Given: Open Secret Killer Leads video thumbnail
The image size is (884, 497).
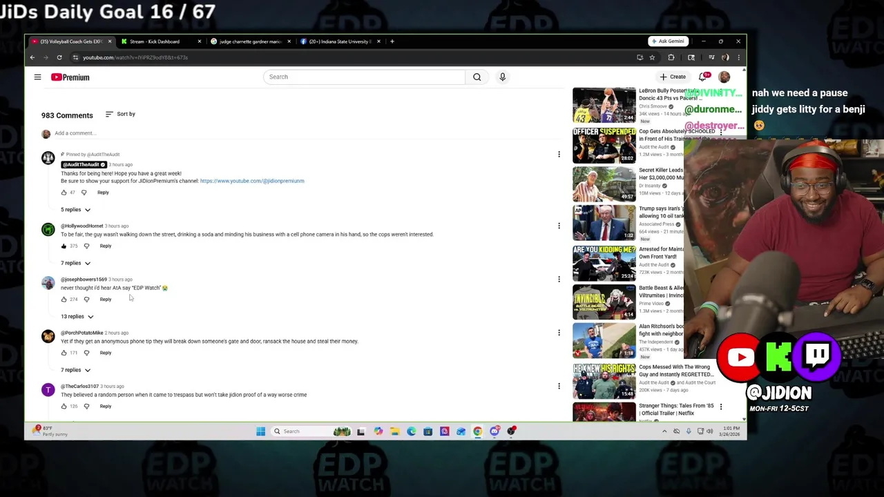Looking at the screenshot, I should (604, 184).
